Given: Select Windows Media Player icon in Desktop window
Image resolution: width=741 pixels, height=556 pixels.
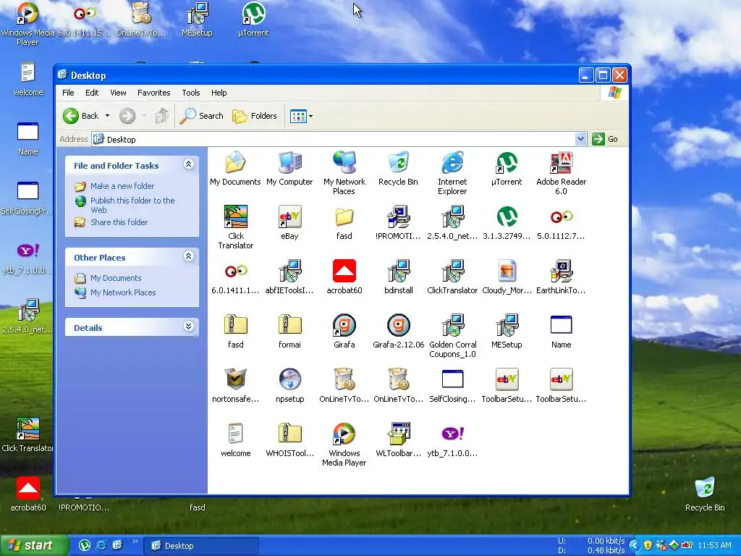Looking at the screenshot, I should click(344, 434).
